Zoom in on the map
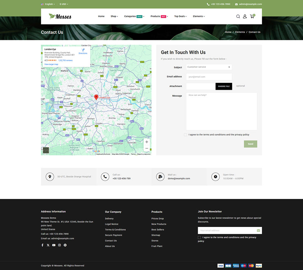 tap(147, 142)
